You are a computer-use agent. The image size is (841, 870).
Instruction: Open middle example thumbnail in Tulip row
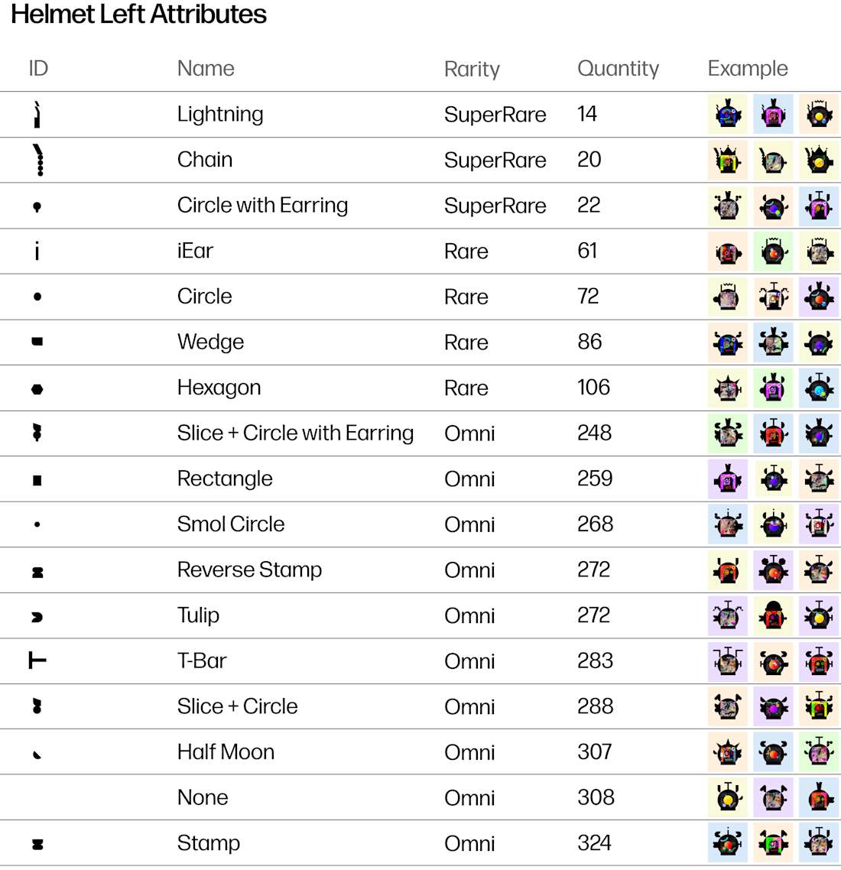pos(773,615)
